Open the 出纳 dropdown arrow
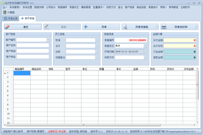The width and height of the screenshot is (203, 135). 96,52
